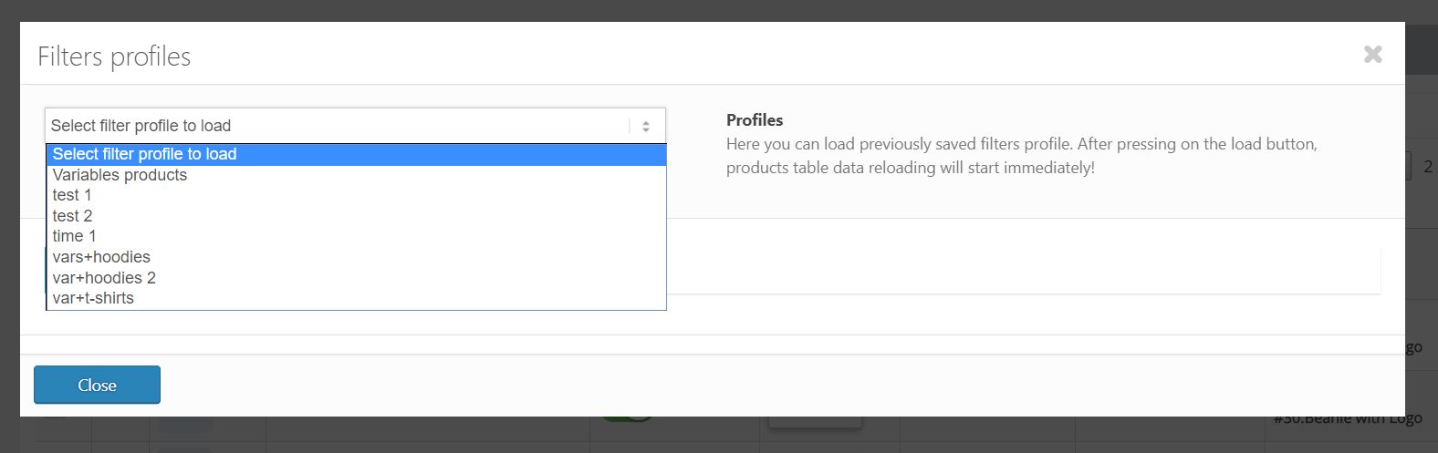Open the 'Beanie with Logo' product link
Screen dimensions: 1438x453
(x=1347, y=420)
